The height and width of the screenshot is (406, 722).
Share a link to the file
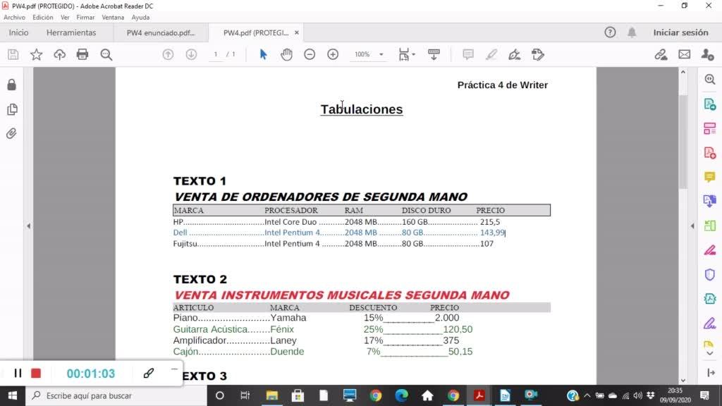(x=661, y=54)
